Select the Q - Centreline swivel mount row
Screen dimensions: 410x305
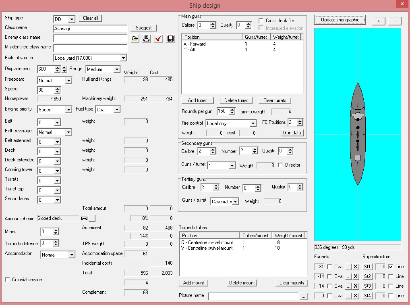[x=243, y=242]
